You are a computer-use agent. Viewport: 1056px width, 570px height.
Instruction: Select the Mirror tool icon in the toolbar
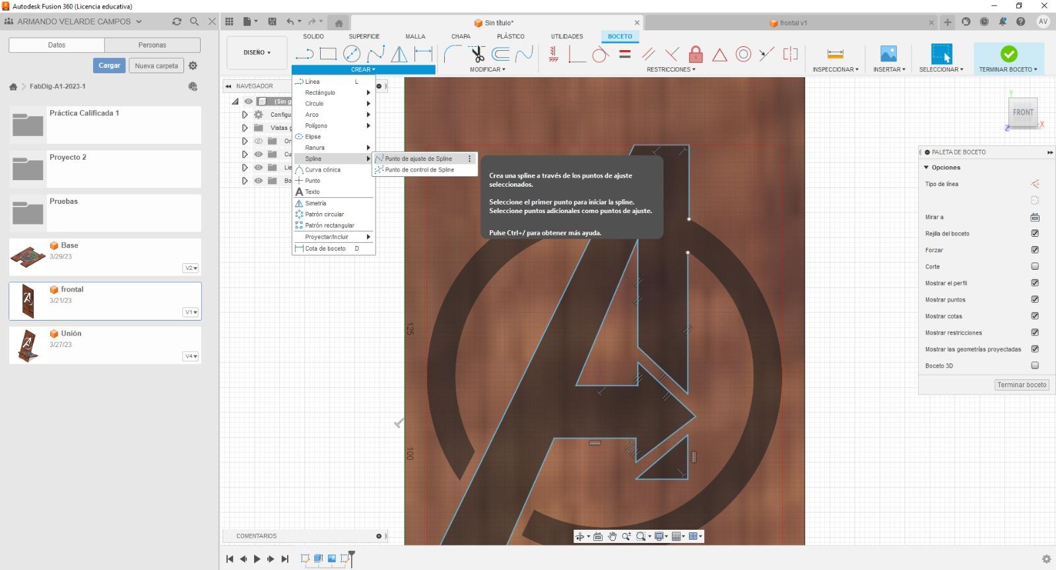coord(399,54)
